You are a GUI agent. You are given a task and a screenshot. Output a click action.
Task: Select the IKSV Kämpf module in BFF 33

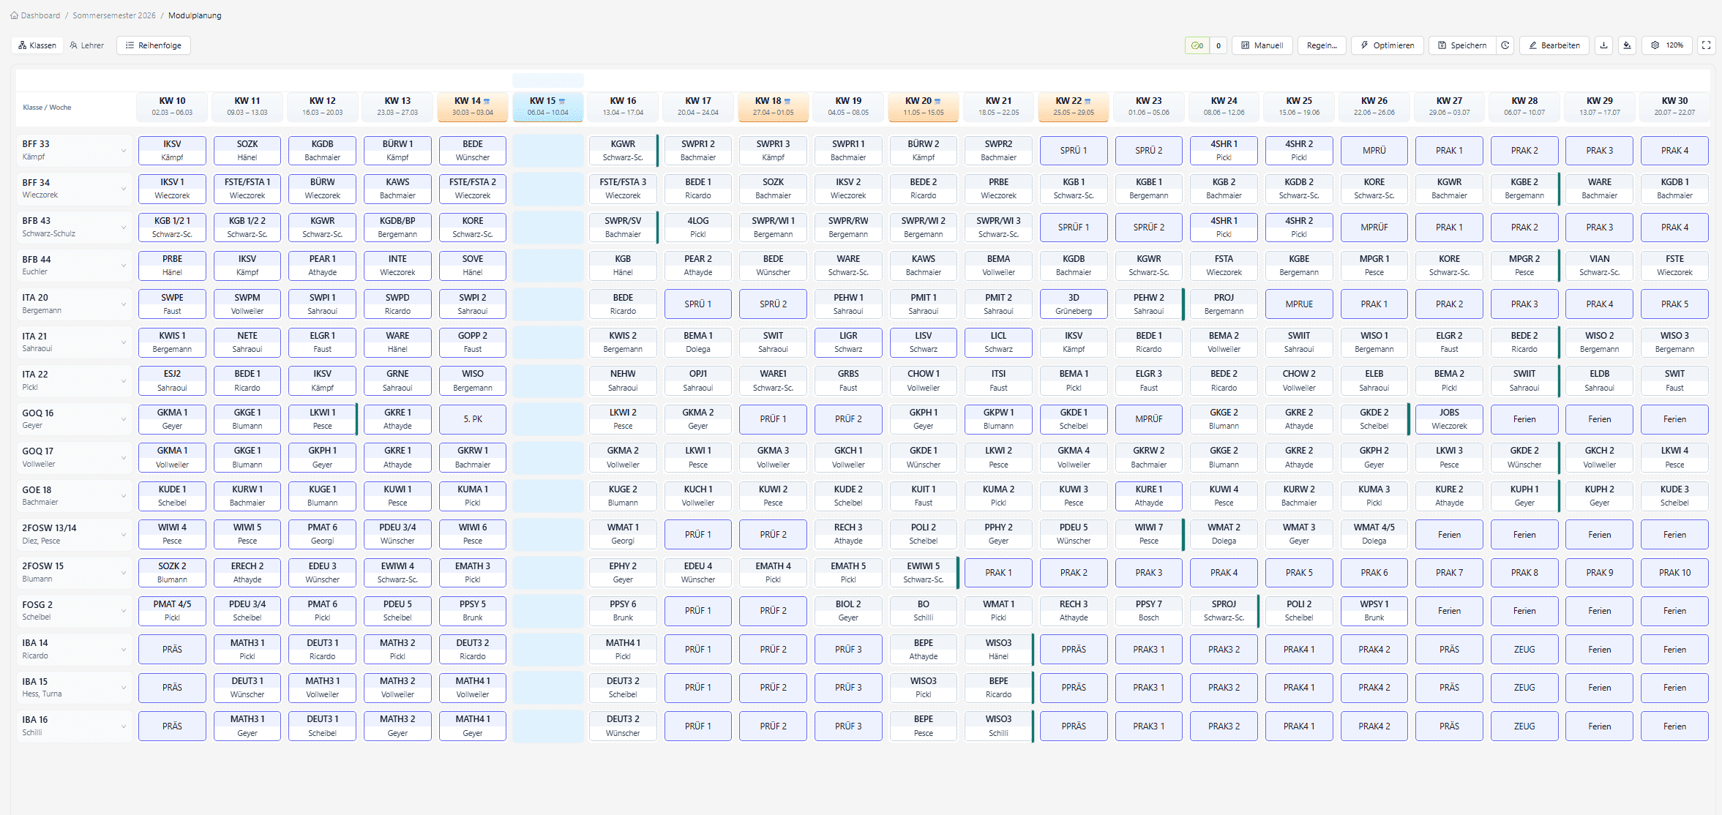[x=172, y=150]
